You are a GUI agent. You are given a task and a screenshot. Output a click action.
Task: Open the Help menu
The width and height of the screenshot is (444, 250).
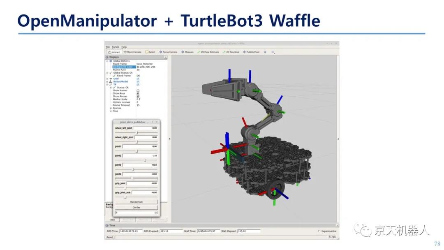pyautogui.click(x=124, y=47)
